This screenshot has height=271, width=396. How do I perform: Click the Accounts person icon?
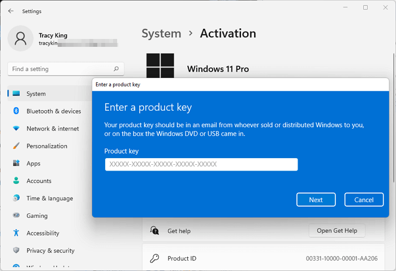coord(16,181)
